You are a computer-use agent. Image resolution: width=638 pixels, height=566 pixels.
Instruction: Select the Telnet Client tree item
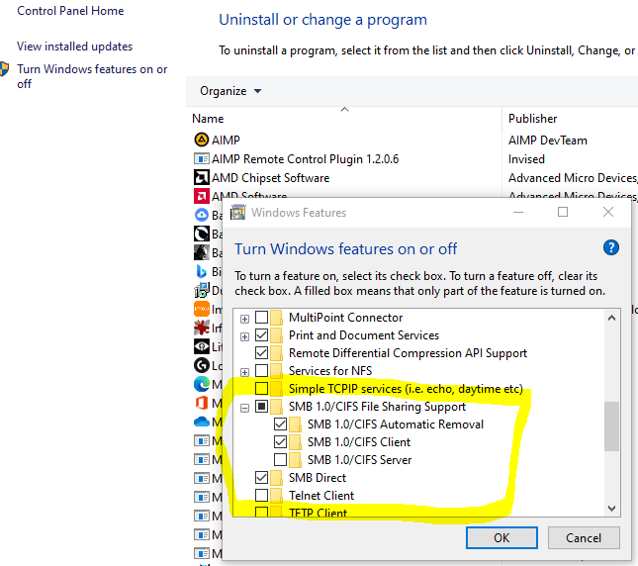(321, 496)
